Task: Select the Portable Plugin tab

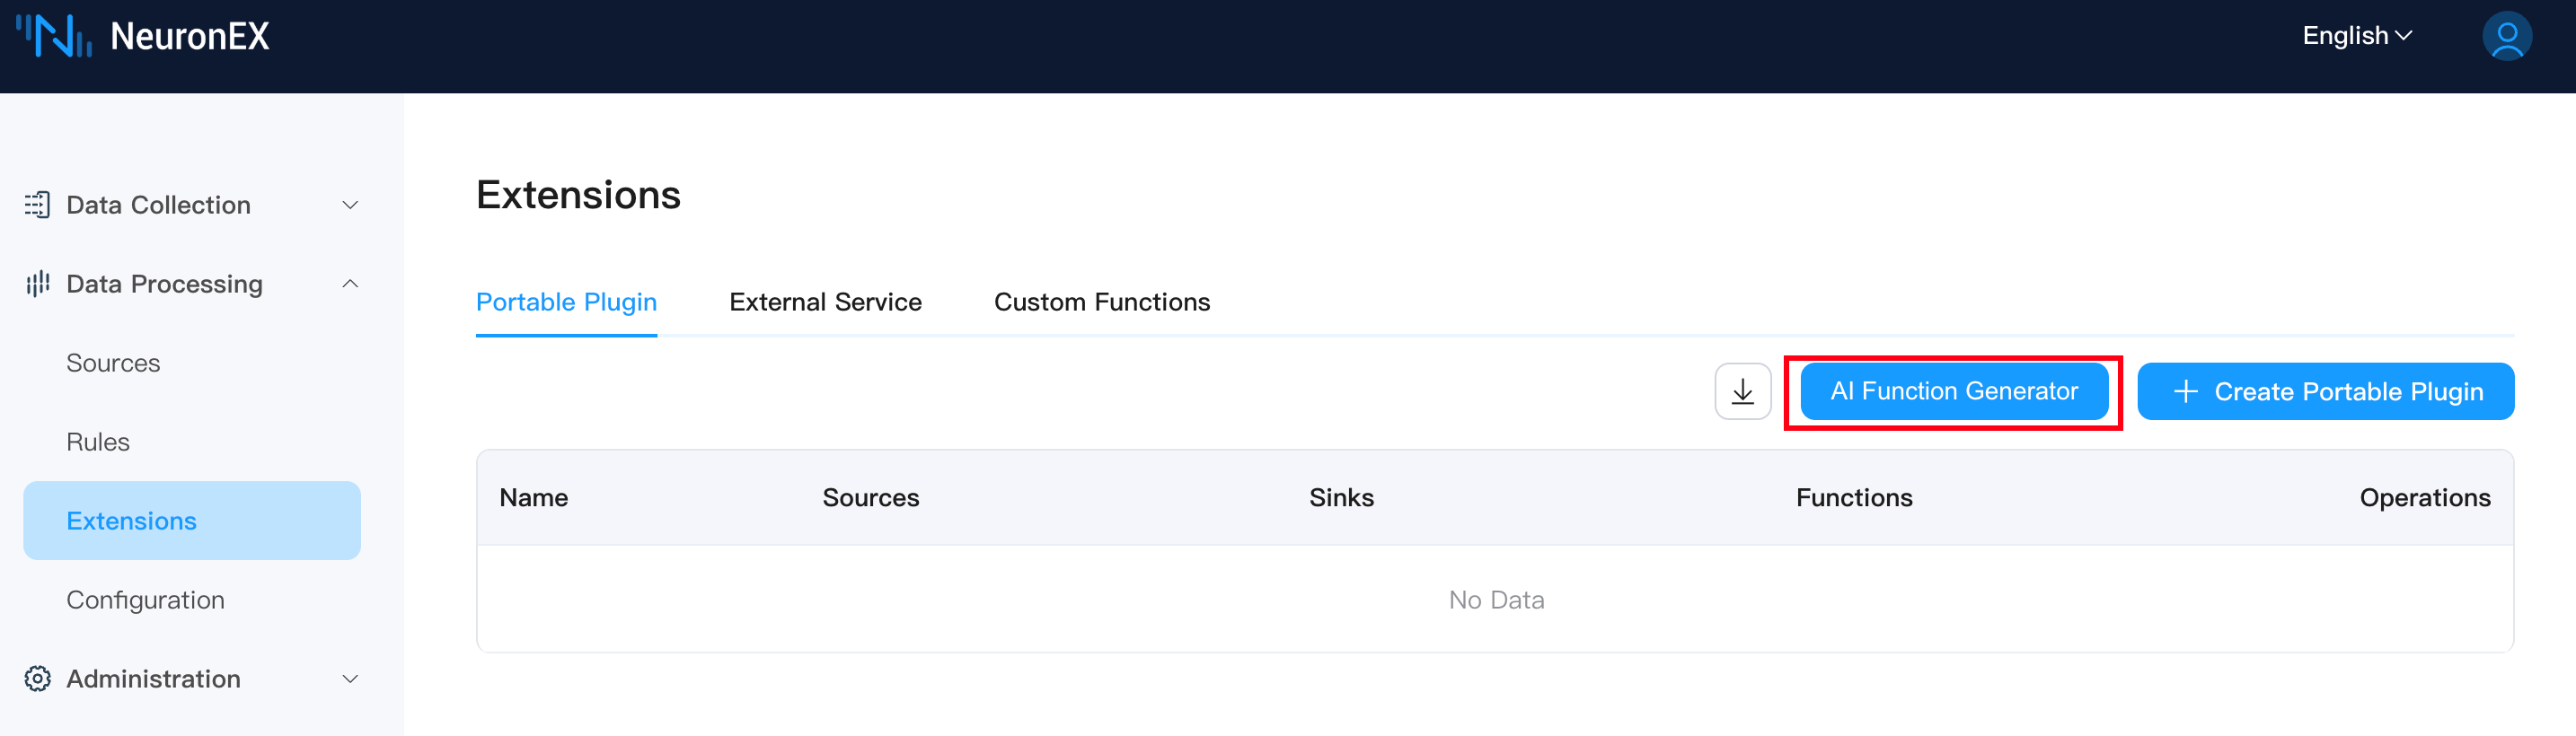Action: (x=566, y=302)
